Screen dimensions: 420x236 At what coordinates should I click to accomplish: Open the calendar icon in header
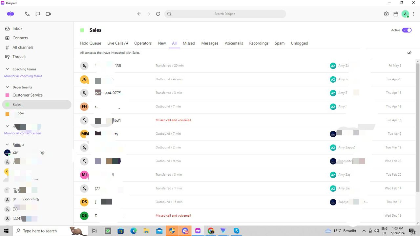pyautogui.click(x=396, y=14)
